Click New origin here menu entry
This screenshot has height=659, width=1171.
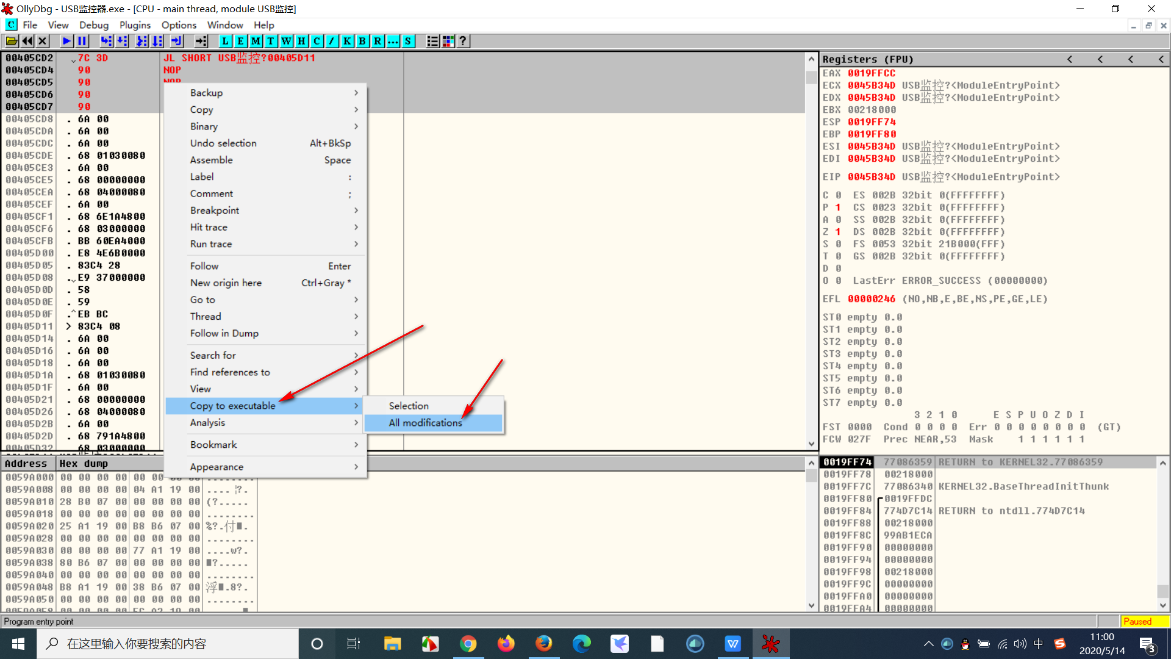[226, 283]
